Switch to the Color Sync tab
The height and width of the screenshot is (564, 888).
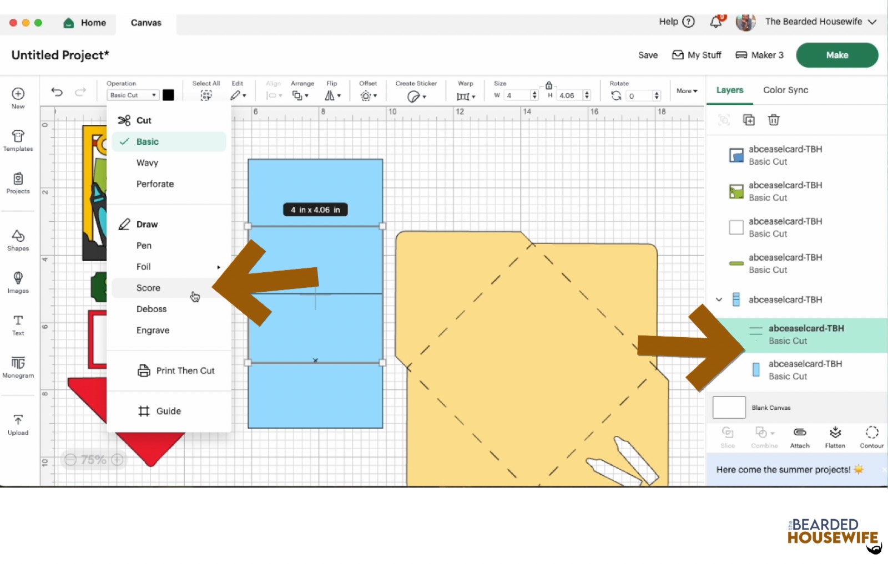785,90
